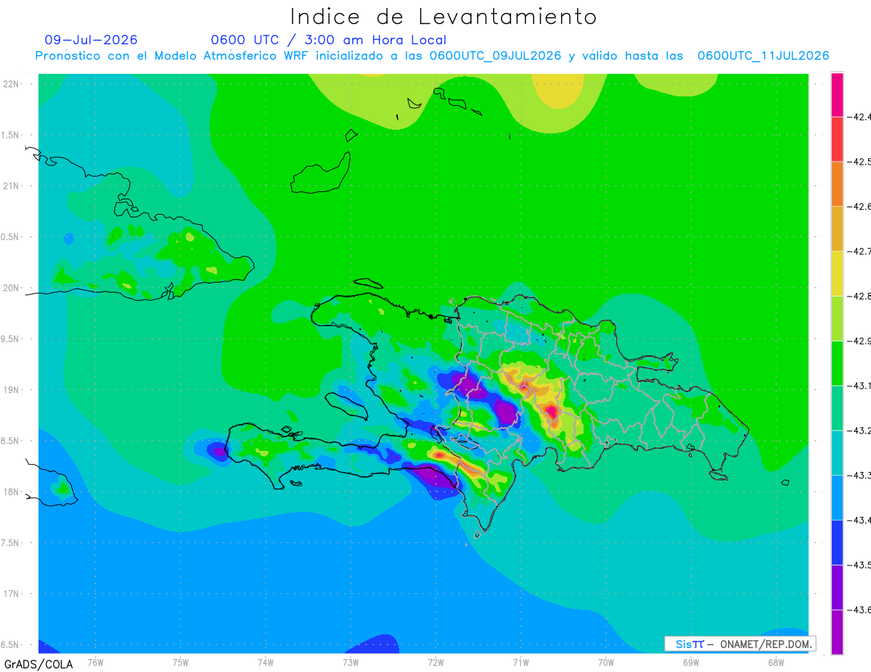Click the '69W' longitude axis label
Viewport: 871px width, 672px height.
690,663
